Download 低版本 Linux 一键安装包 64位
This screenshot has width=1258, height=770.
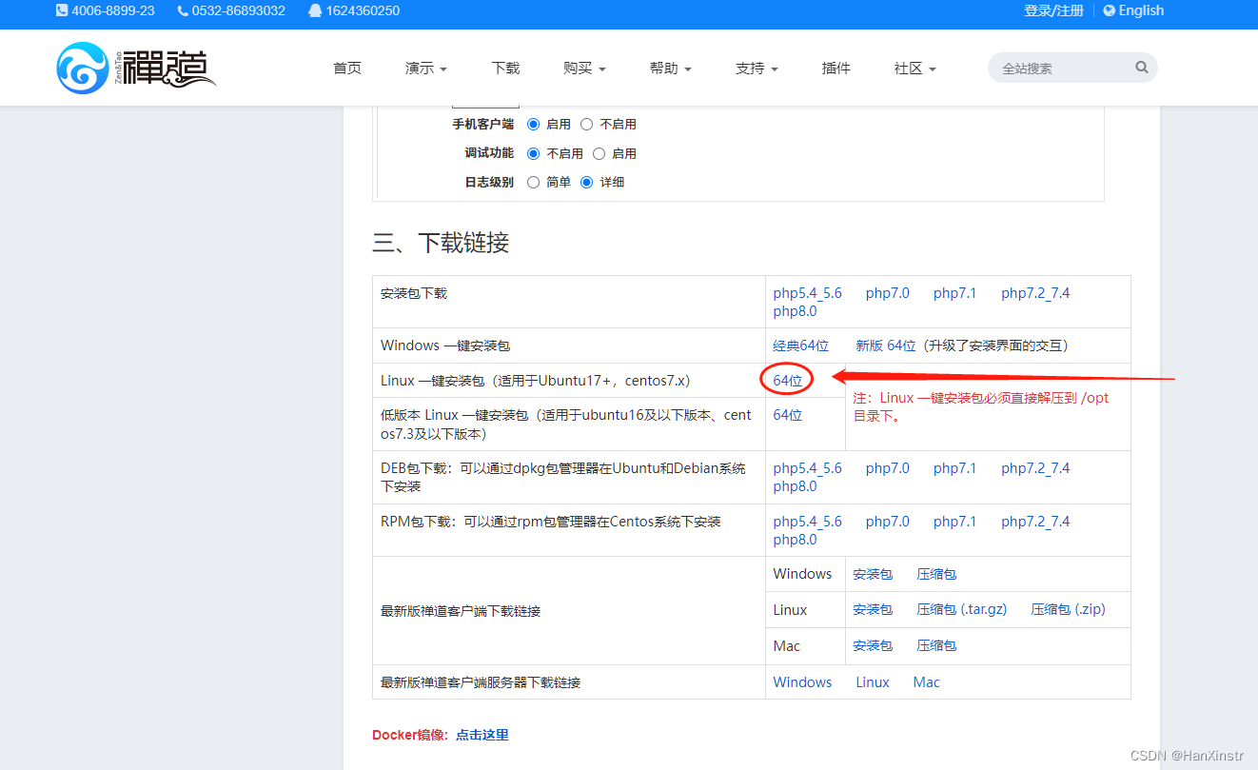tap(788, 415)
